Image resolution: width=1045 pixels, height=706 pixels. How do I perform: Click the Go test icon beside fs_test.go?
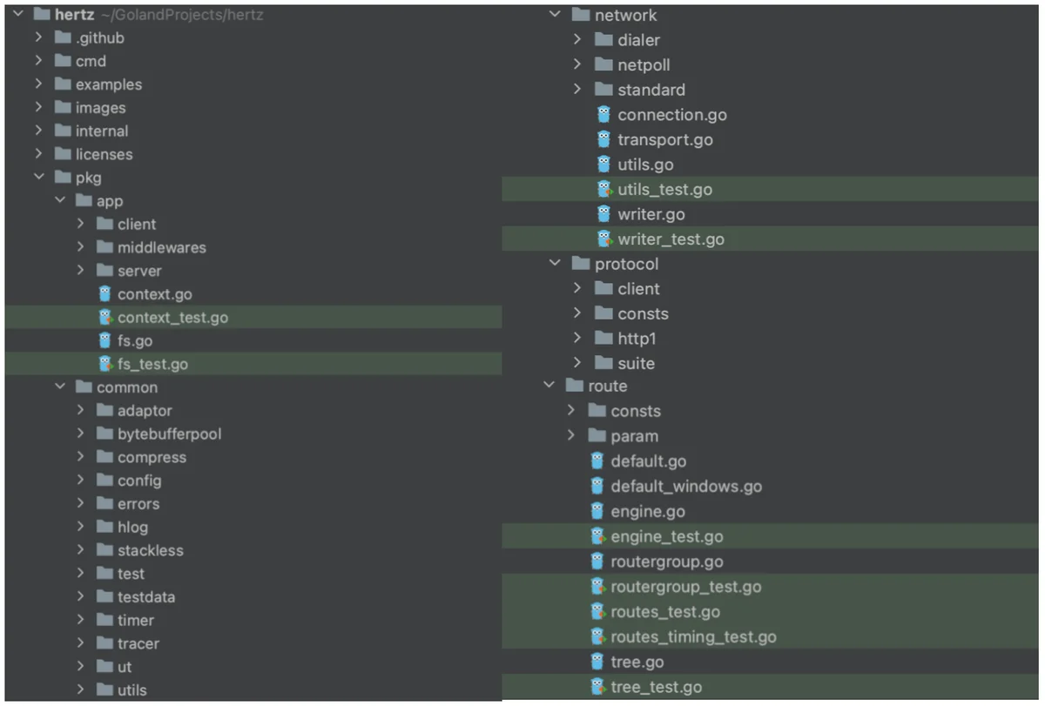(x=105, y=364)
